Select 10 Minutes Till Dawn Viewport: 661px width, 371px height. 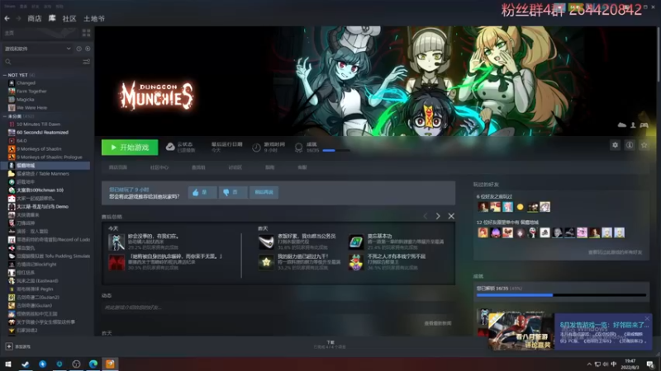point(38,124)
